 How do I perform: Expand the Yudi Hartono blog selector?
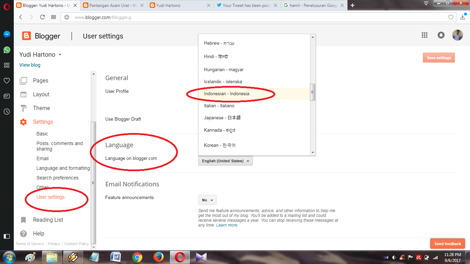pyautogui.click(x=41, y=55)
